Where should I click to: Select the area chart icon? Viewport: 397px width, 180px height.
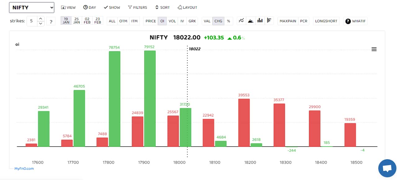(251, 20)
